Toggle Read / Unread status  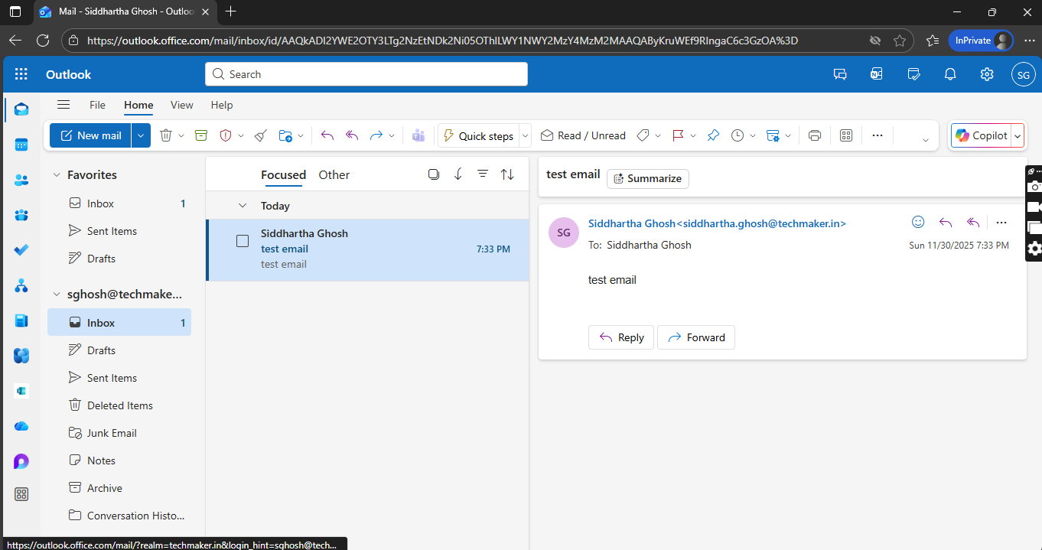click(x=583, y=135)
